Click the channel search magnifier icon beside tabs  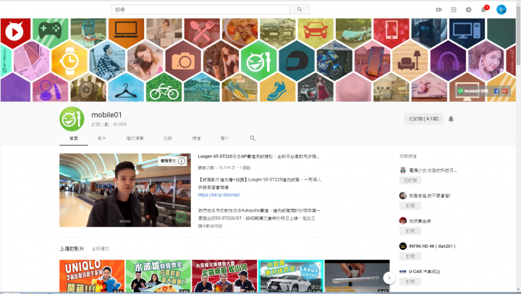click(253, 138)
